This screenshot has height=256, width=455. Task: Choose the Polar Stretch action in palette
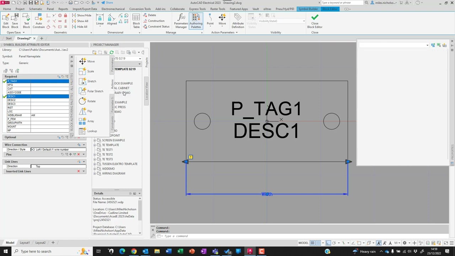[x=91, y=91]
